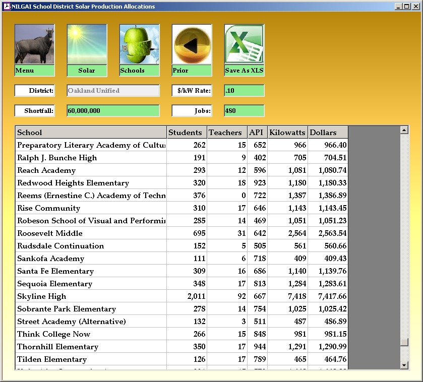Click Roosevelt Middle's Teachers value 31

pos(241,233)
